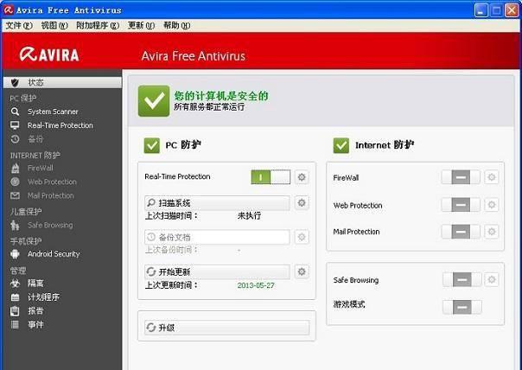
Task: Open the 视图 menu
Action: 54,26
